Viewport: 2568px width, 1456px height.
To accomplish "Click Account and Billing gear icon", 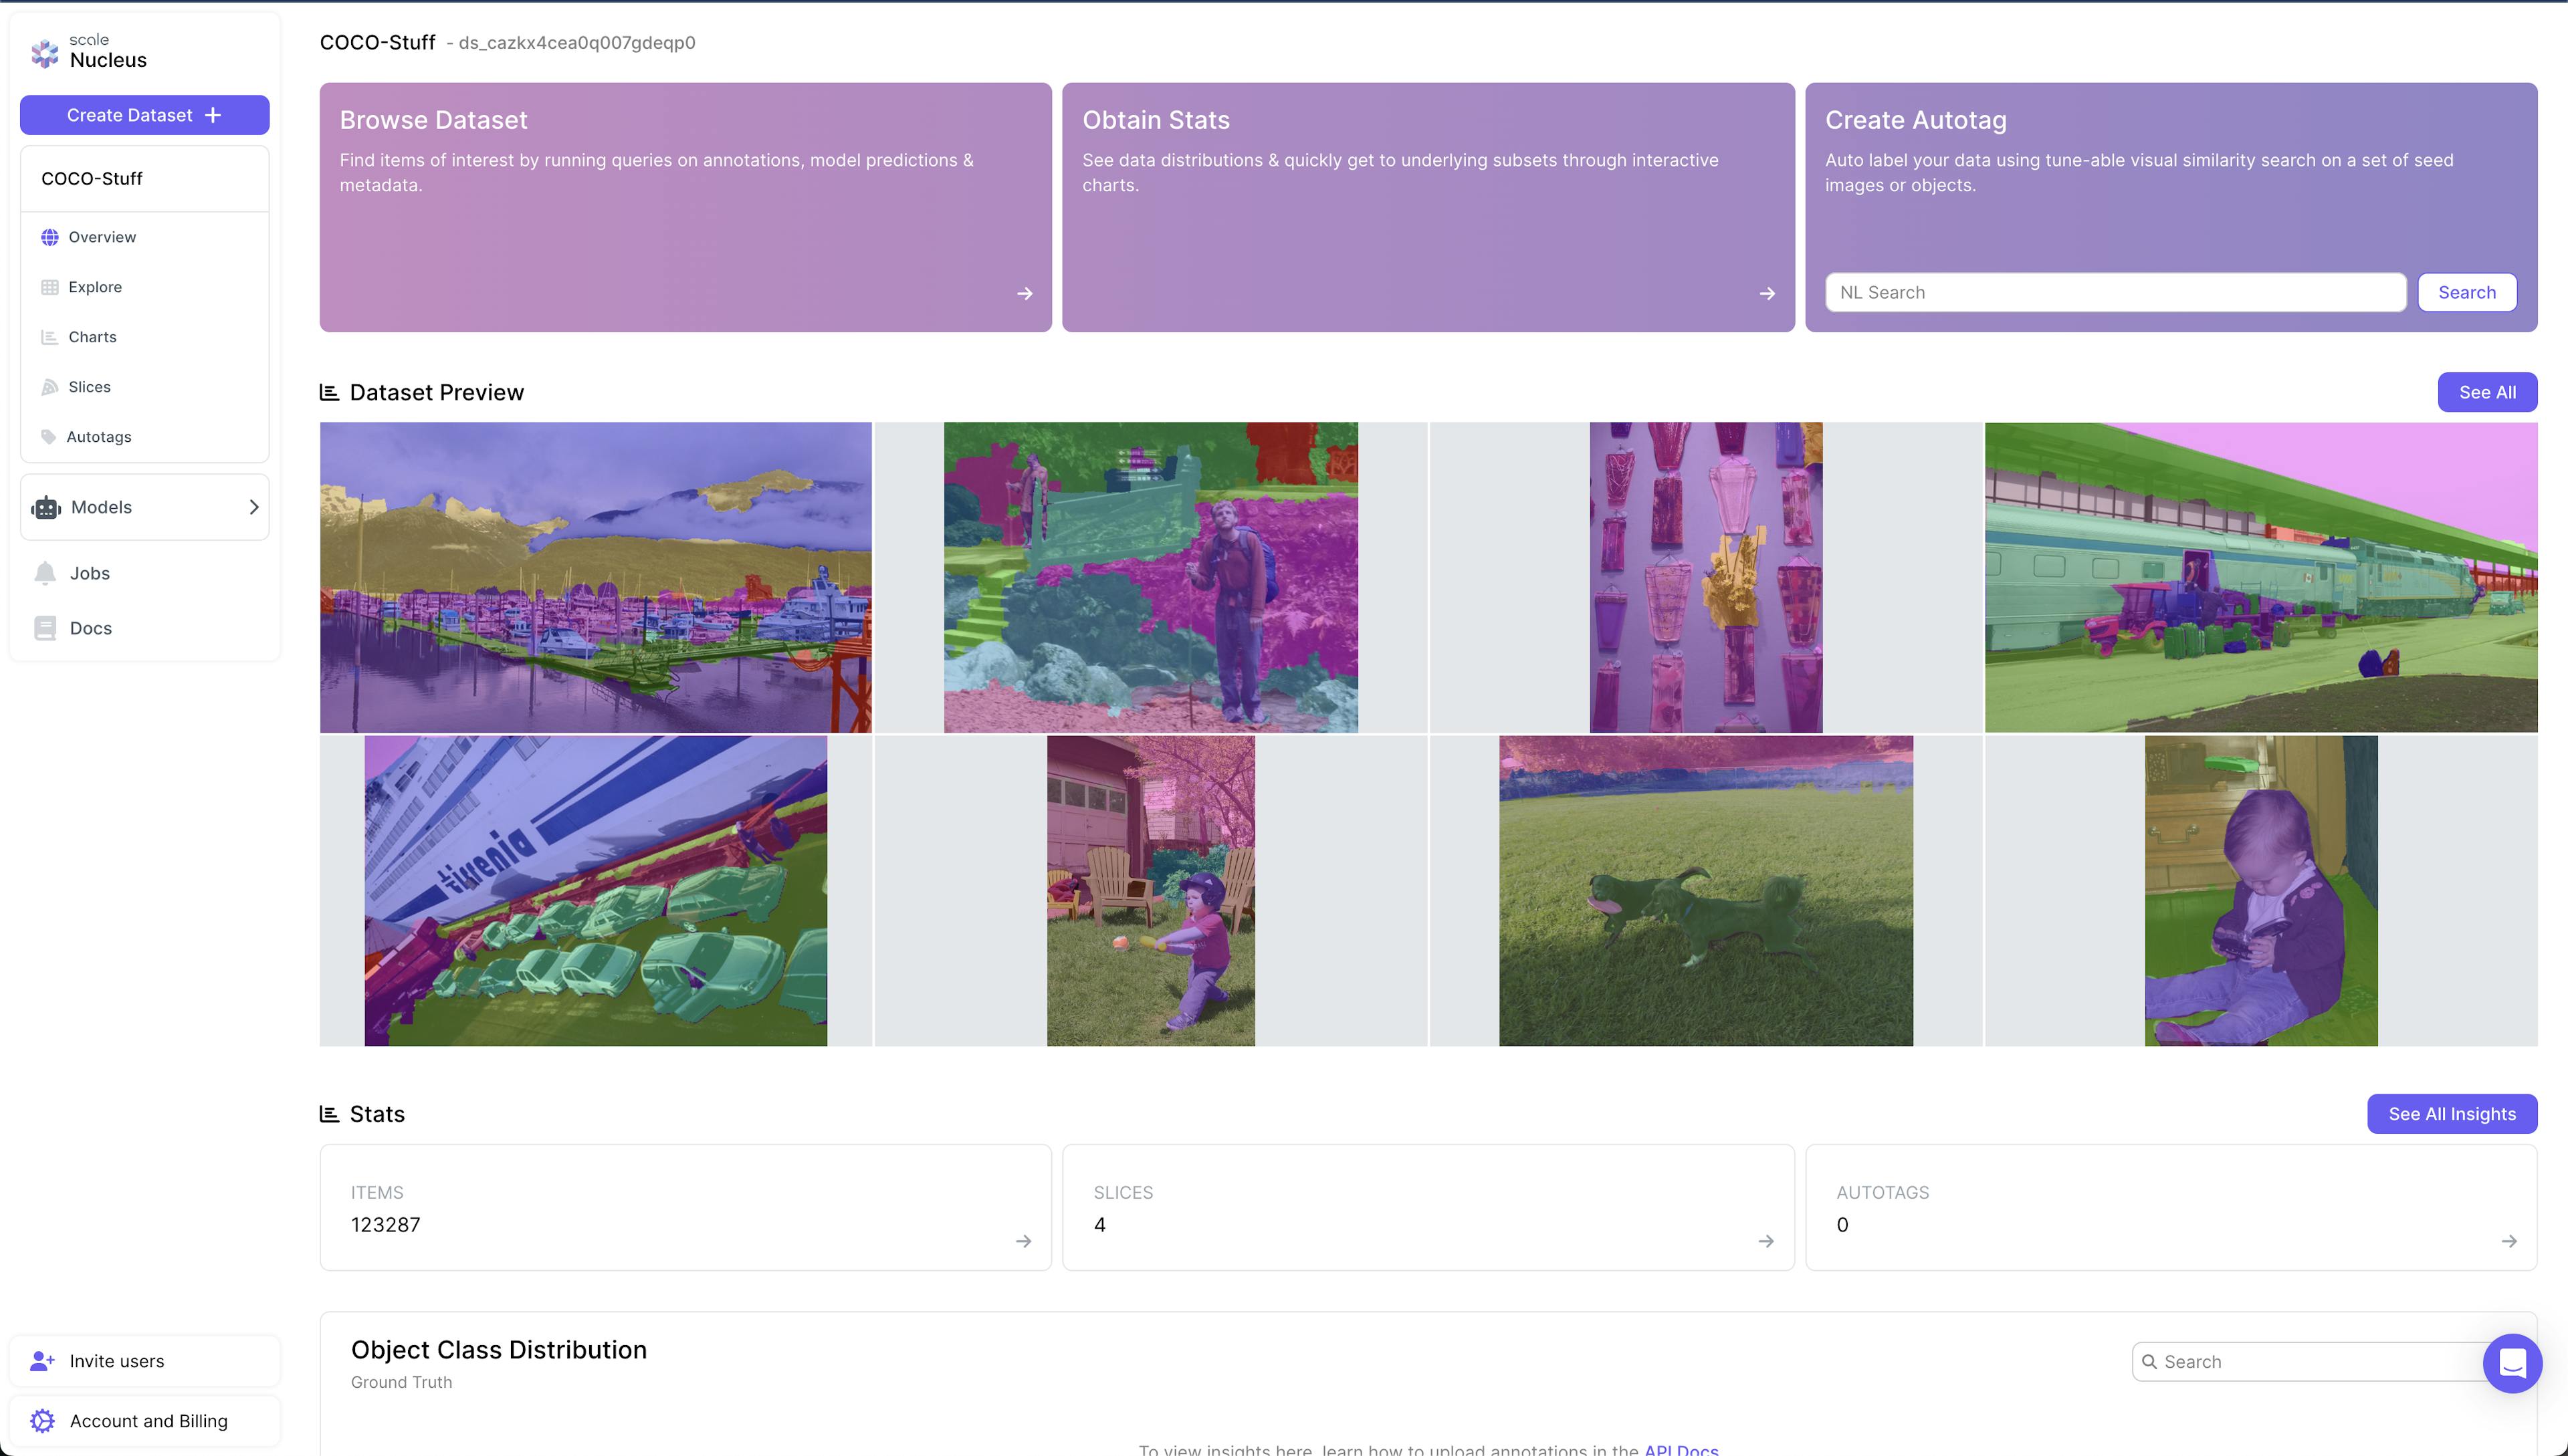I will click(x=42, y=1421).
